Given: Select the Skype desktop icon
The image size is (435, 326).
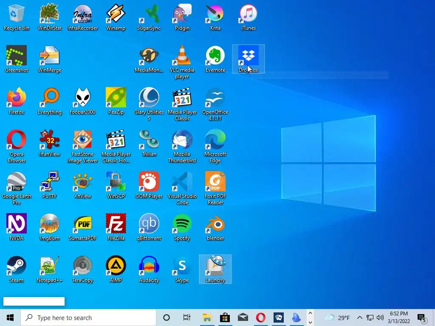Looking at the screenshot, I should tap(182, 270).
